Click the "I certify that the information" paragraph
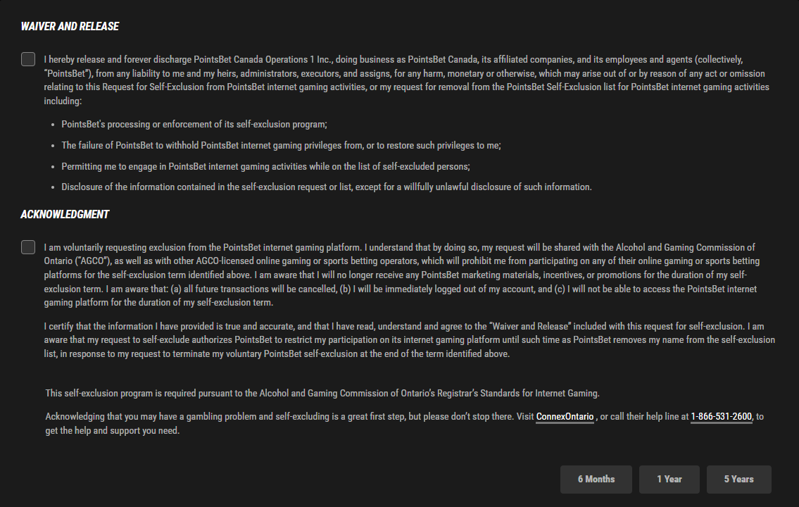Screen dimensions: 799x507 pos(409,340)
